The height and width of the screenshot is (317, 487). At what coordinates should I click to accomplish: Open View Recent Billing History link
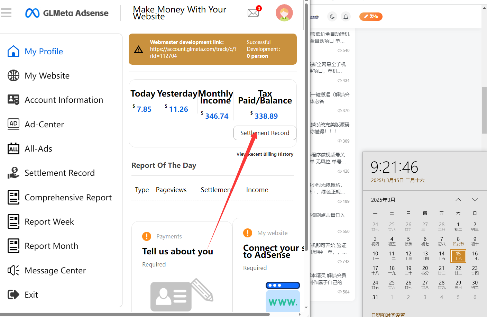[x=265, y=154]
